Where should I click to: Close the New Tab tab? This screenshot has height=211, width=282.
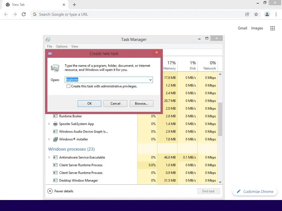click(64, 5)
